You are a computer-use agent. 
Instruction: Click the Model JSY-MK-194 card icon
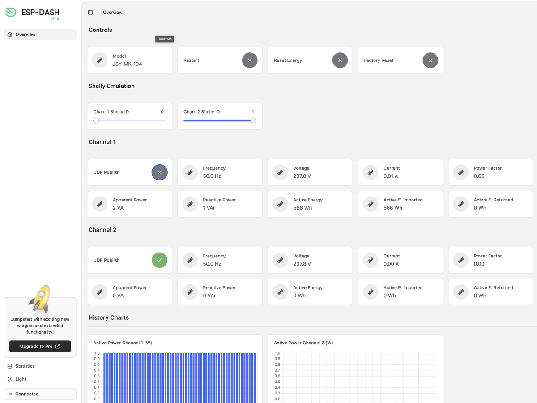pyautogui.click(x=100, y=60)
